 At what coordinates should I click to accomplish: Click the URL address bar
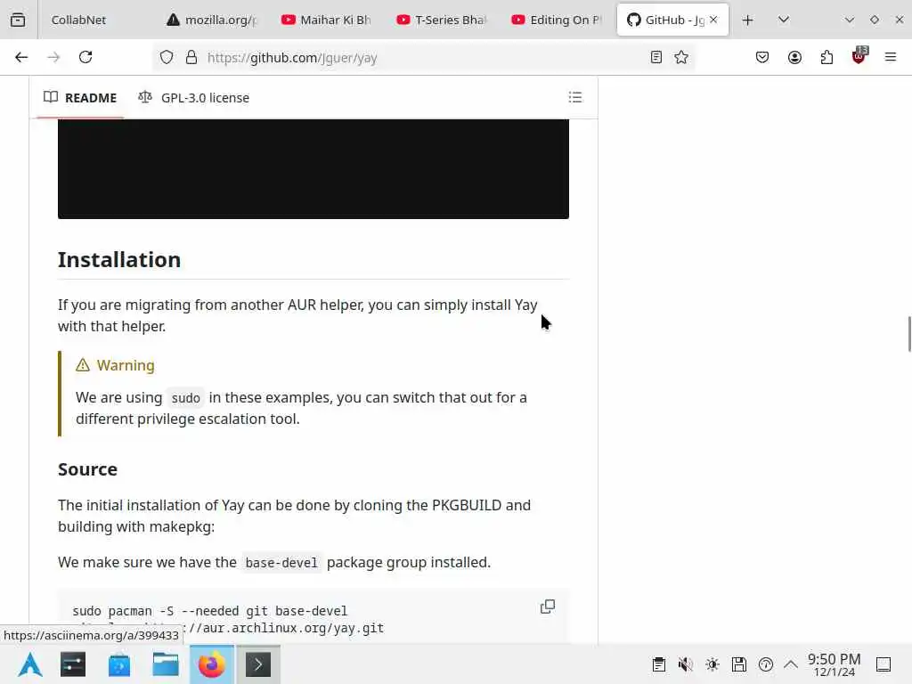pos(425,57)
